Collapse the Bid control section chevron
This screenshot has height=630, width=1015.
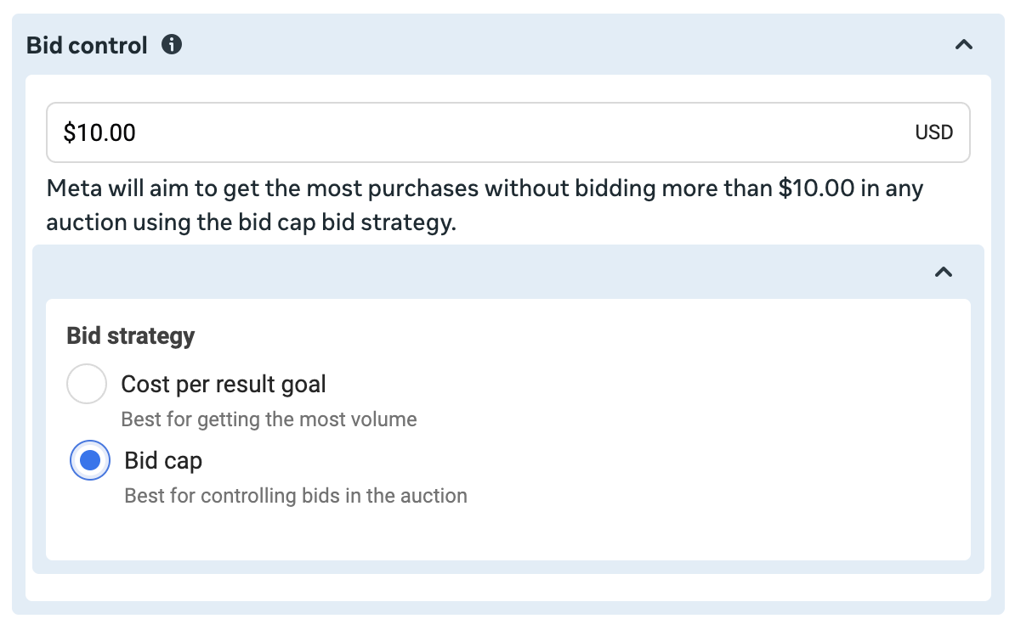pyautogui.click(x=963, y=45)
